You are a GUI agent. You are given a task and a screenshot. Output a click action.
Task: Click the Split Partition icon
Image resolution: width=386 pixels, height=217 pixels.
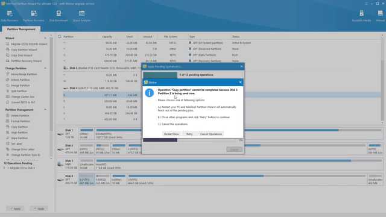pyautogui.click(x=8, y=91)
